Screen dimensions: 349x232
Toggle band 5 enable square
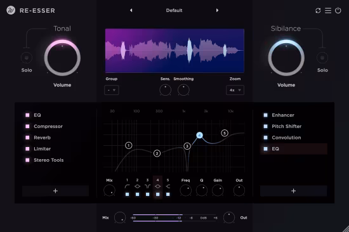(x=168, y=194)
